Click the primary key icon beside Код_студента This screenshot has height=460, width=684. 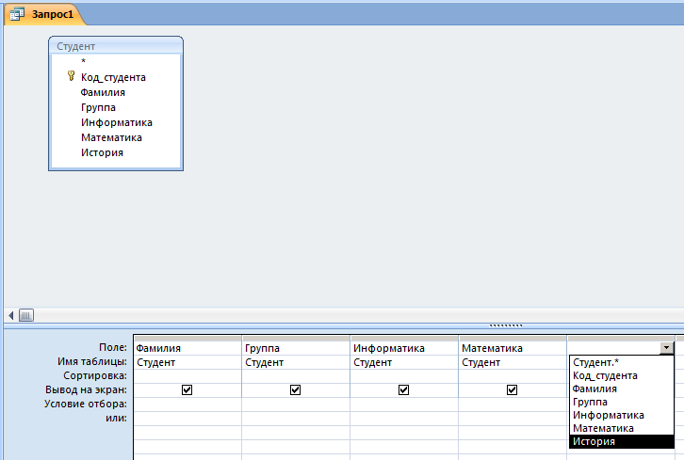coord(71,76)
